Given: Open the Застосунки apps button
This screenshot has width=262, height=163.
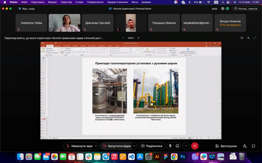Looking at the screenshot, I should pos(226,145).
